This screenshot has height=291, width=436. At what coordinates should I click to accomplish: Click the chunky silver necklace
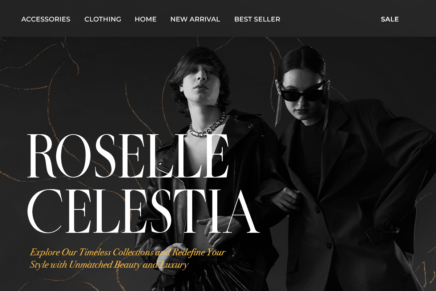click(207, 126)
